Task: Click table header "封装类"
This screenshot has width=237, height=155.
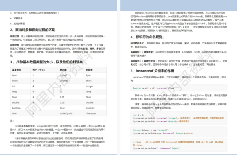Action: 89,70
